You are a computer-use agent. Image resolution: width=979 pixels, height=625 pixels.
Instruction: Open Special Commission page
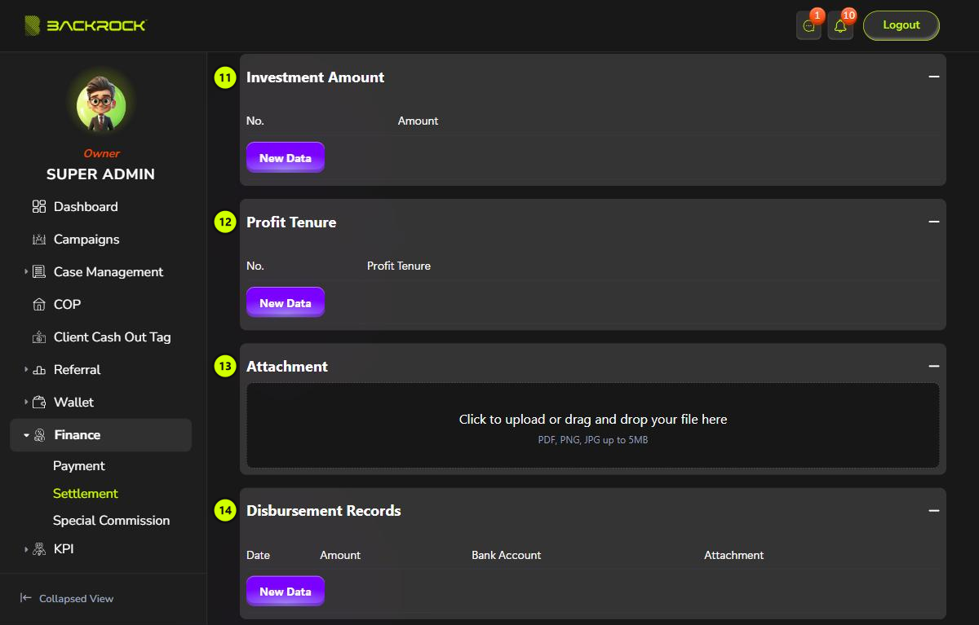(112, 521)
